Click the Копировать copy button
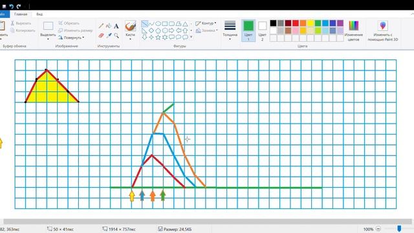Screen dimensions: 414x233 [x=23, y=30]
